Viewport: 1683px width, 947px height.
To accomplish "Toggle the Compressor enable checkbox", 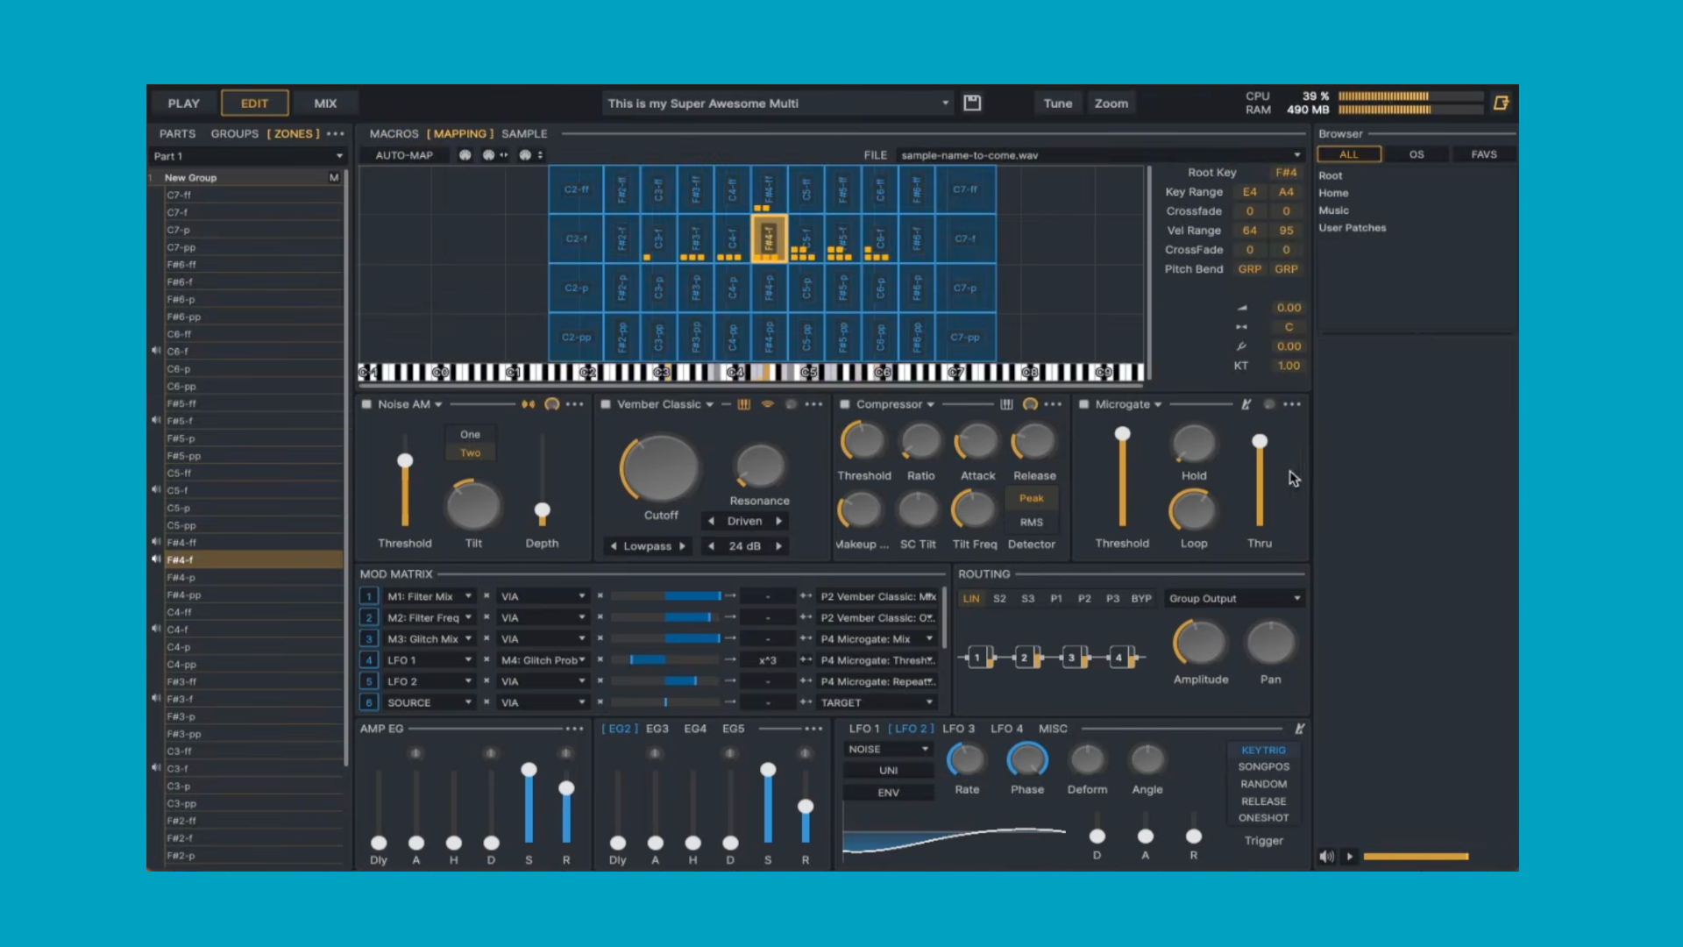I will [845, 404].
